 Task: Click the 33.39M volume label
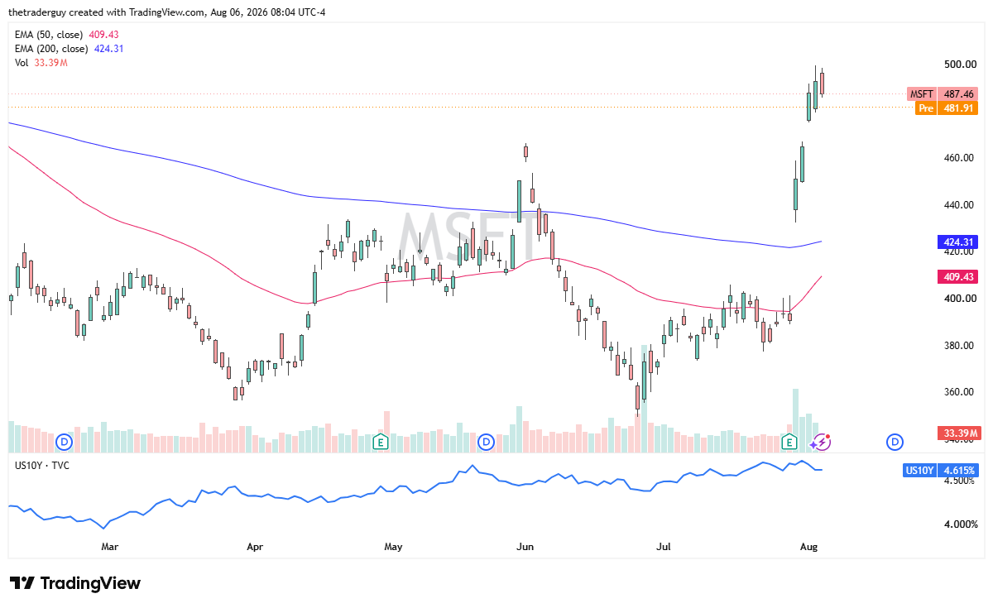pyautogui.click(x=958, y=433)
